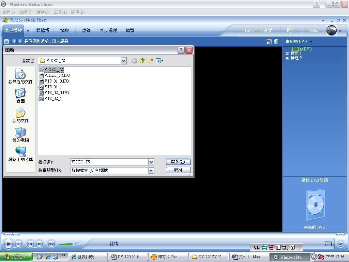Click the CH language indicator in language bar
Viewport: 349px width, 262px height.
click(x=257, y=247)
